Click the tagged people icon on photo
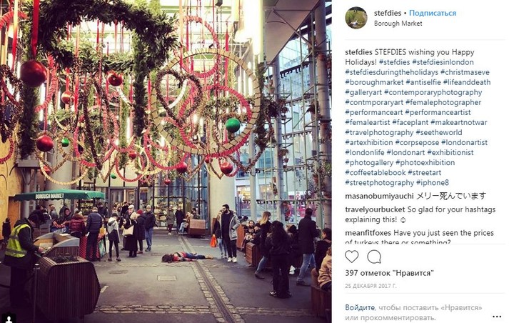The width and height of the screenshot is (509, 323). coord(9,318)
